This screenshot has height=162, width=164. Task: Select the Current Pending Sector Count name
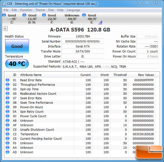(41, 139)
